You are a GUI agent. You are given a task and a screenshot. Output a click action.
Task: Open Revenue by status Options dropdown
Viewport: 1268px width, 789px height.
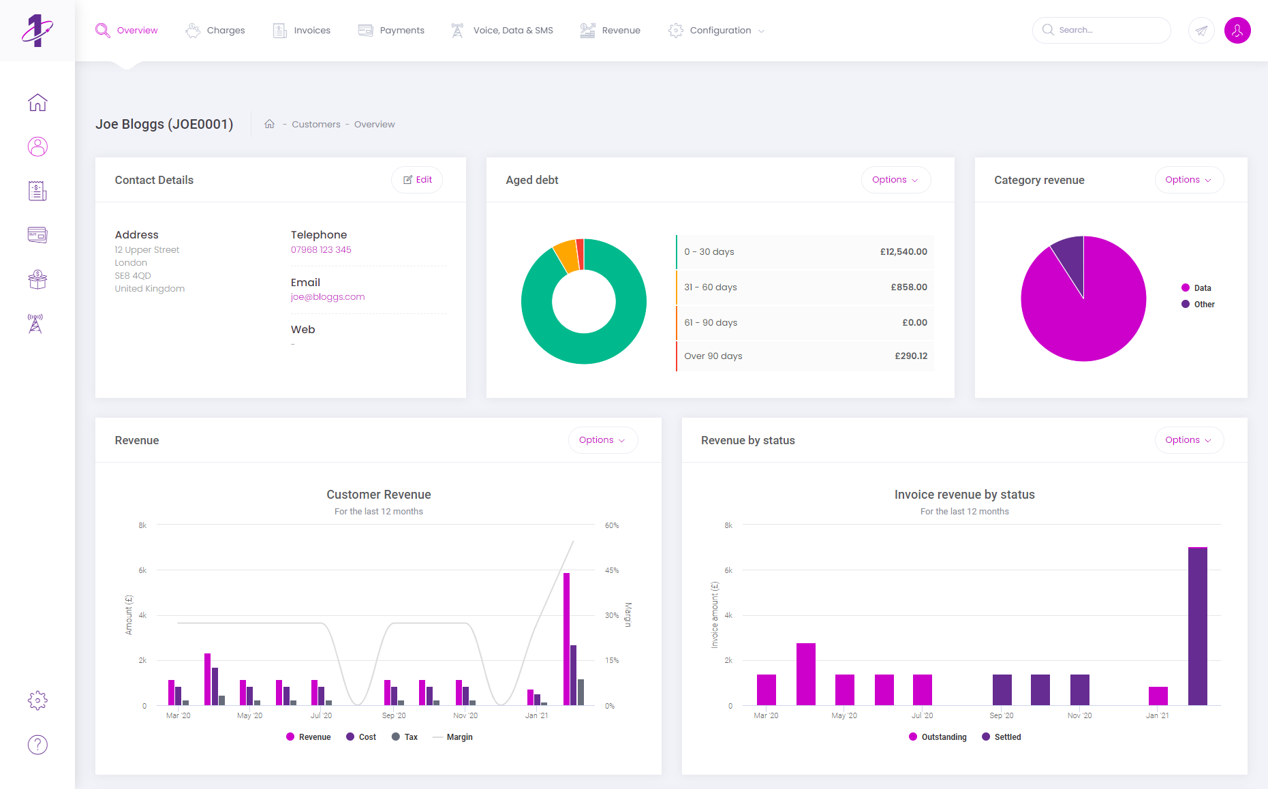click(x=1188, y=440)
